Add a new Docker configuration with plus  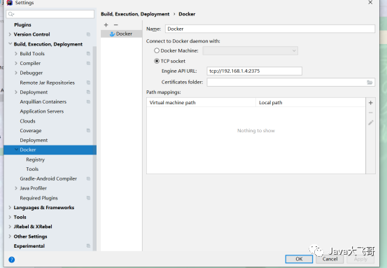[x=106, y=25]
